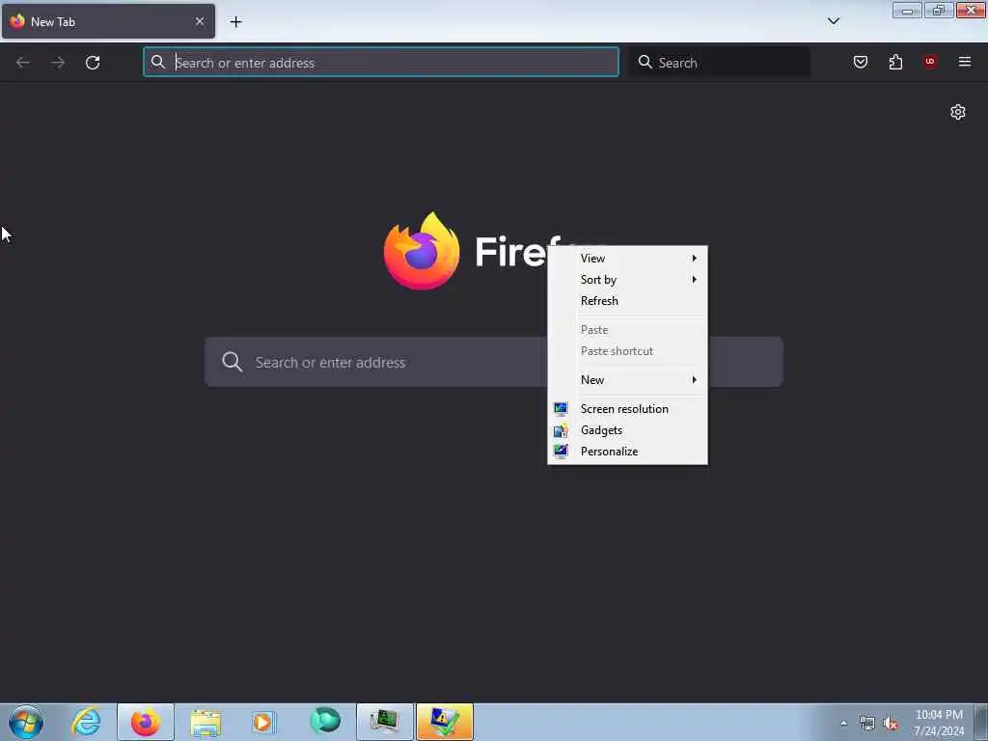Open the Windows Start menu

[26, 722]
